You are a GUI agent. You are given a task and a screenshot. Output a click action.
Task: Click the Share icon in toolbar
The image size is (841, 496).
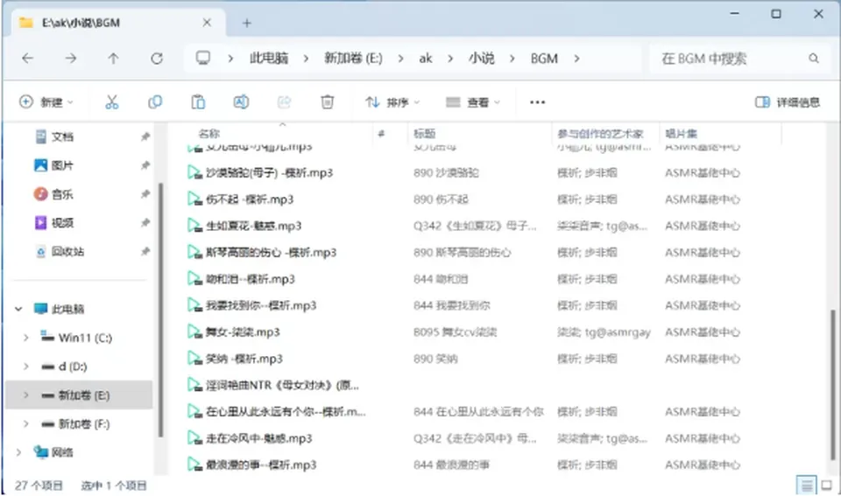pyautogui.click(x=284, y=101)
